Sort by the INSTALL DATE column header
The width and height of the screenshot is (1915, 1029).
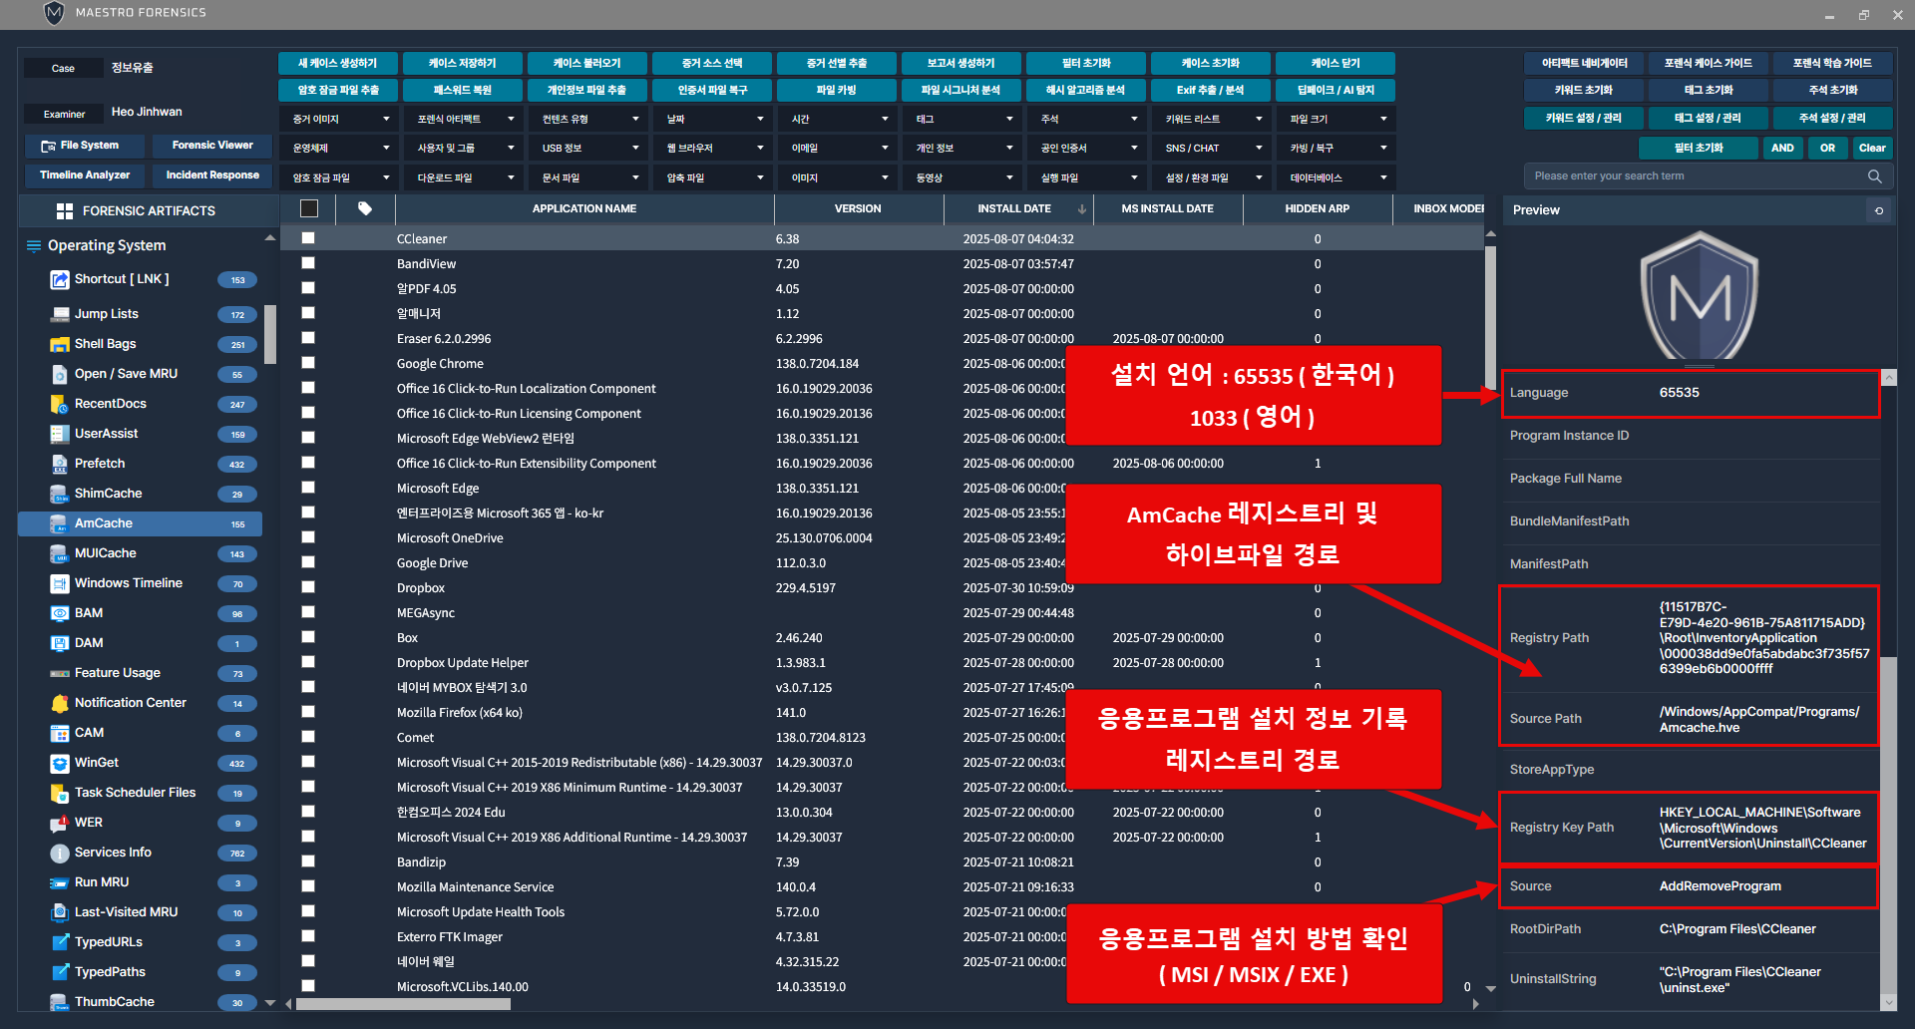point(1018,208)
